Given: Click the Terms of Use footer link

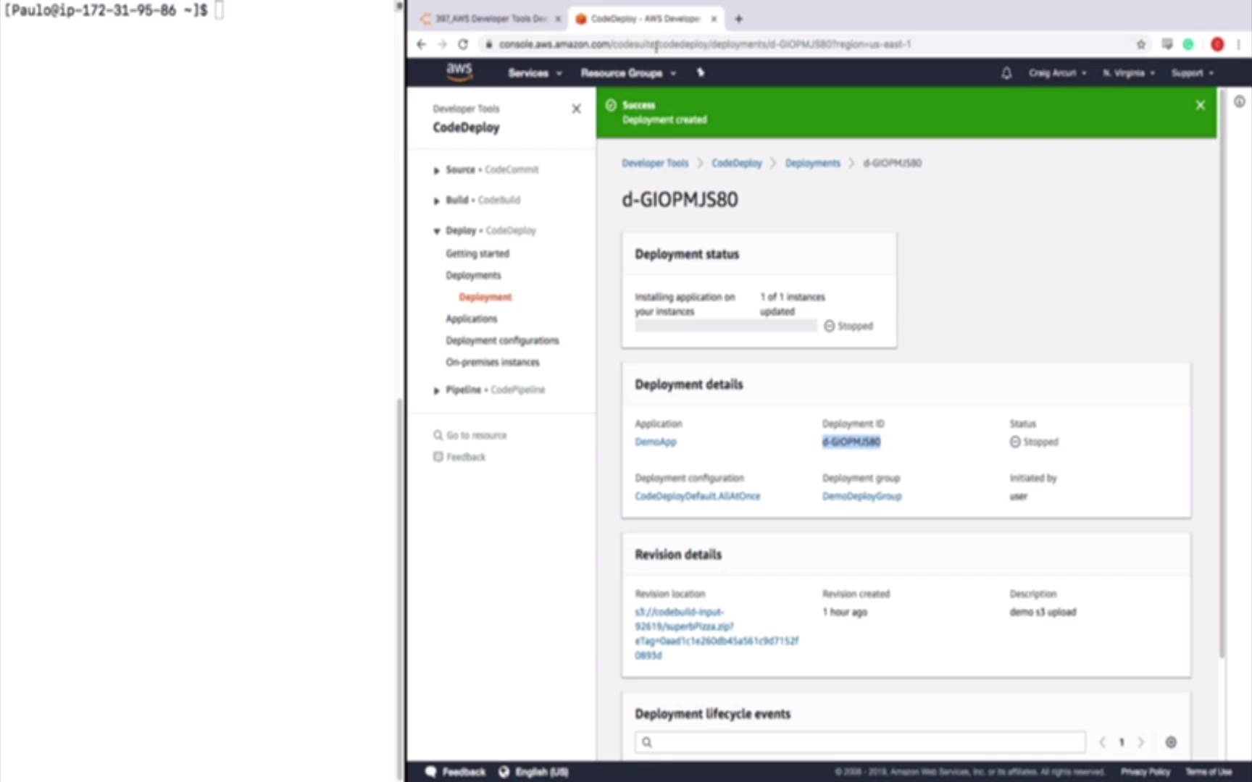Looking at the screenshot, I should pyautogui.click(x=1209, y=772).
